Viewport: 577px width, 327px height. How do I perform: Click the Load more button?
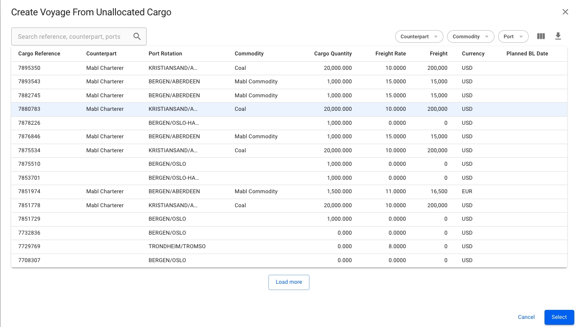click(x=289, y=282)
